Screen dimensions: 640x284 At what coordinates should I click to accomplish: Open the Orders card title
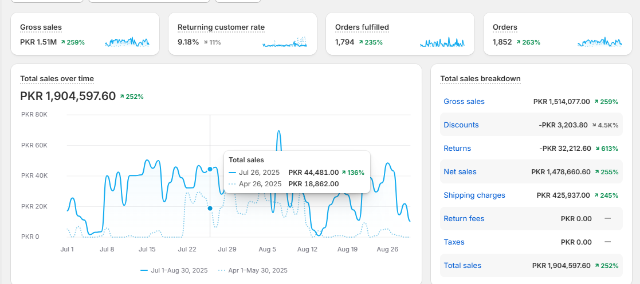click(x=505, y=27)
